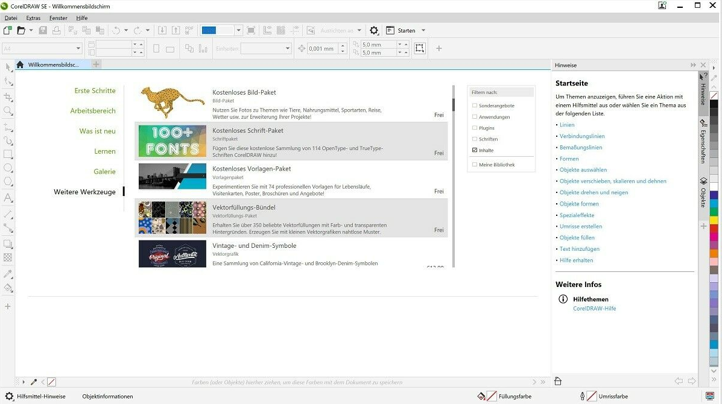
Task: Open the A4 page size dropdown
Action: [78, 48]
